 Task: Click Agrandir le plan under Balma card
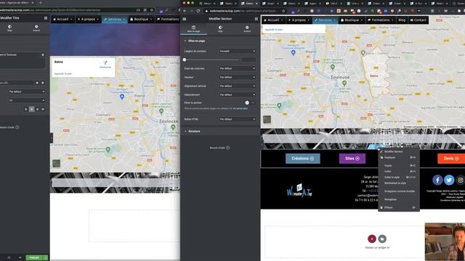click(x=63, y=74)
